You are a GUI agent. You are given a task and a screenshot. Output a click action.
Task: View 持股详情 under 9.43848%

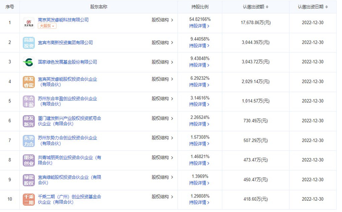[199, 65]
